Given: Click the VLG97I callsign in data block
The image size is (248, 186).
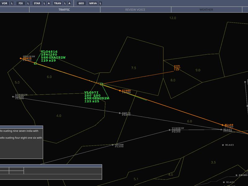Looking at the screenshot, I should click(x=91, y=93).
